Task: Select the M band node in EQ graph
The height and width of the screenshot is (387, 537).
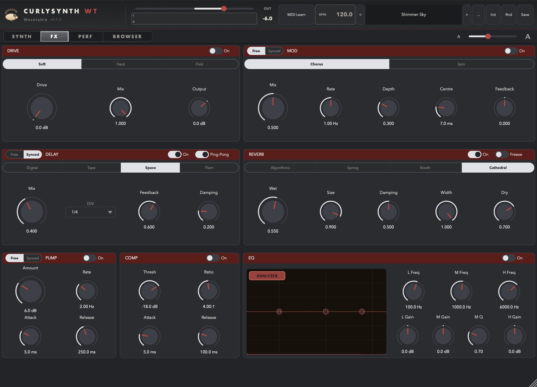Action: pyautogui.click(x=326, y=312)
